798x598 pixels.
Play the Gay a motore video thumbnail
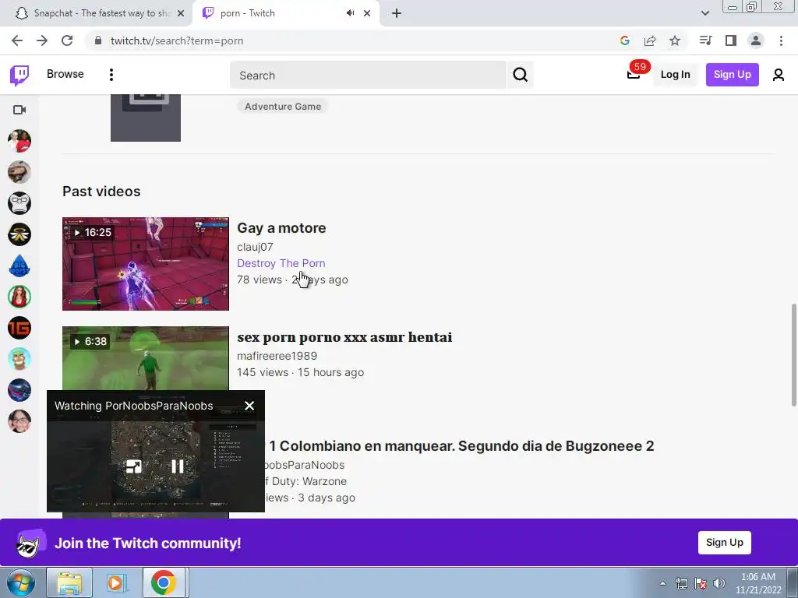pyautogui.click(x=146, y=263)
